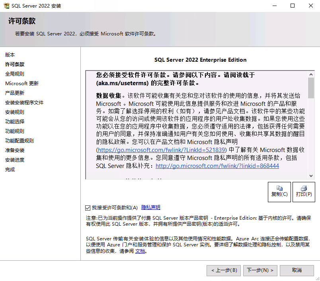Click the 取消 button
The height and width of the screenshot is (281, 320).
[x=297, y=270]
